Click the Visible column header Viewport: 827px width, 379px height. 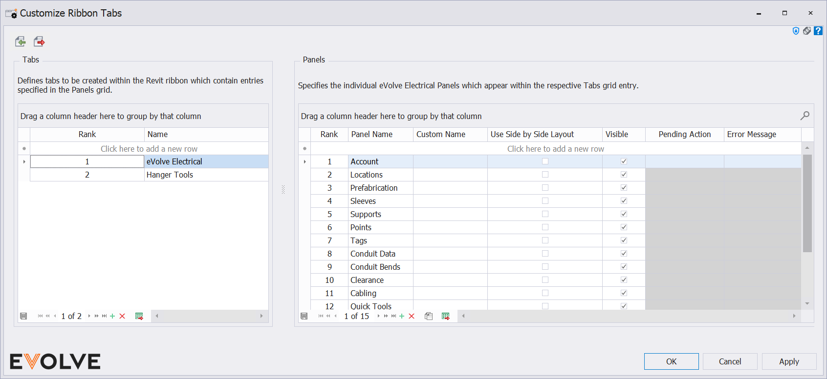[624, 135]
